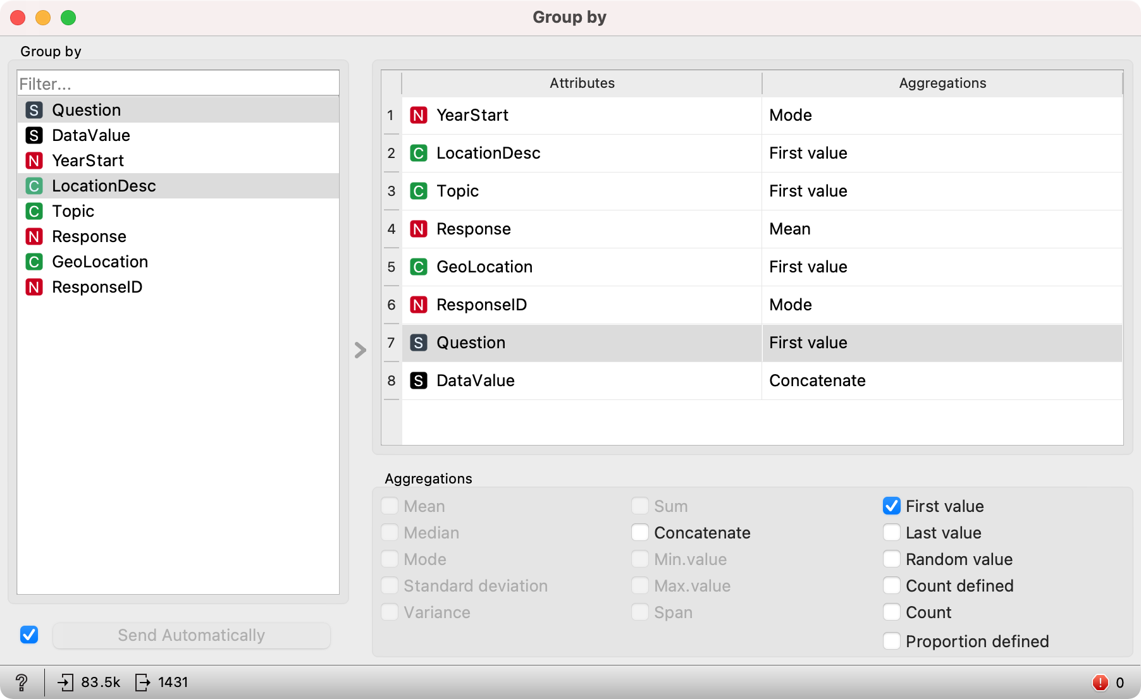1141x699 pixels.
Task: Click the string type icon beside Question
Action: tap(34, 109)
